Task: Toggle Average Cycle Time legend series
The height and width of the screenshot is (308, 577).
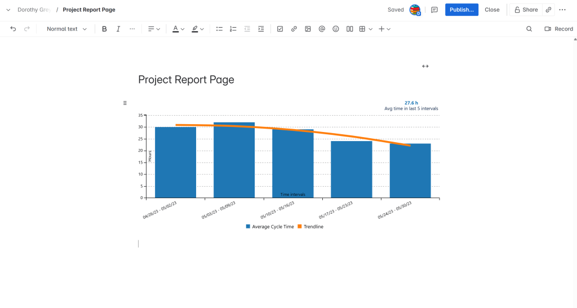Action: [269, 226]
